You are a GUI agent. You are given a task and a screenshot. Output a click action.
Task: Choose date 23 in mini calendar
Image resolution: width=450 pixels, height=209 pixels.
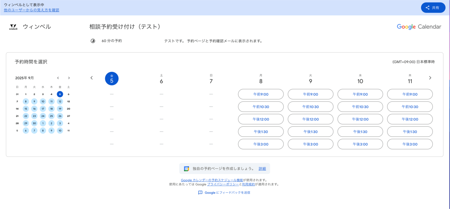pyautogui.click(x=34, y=116)
